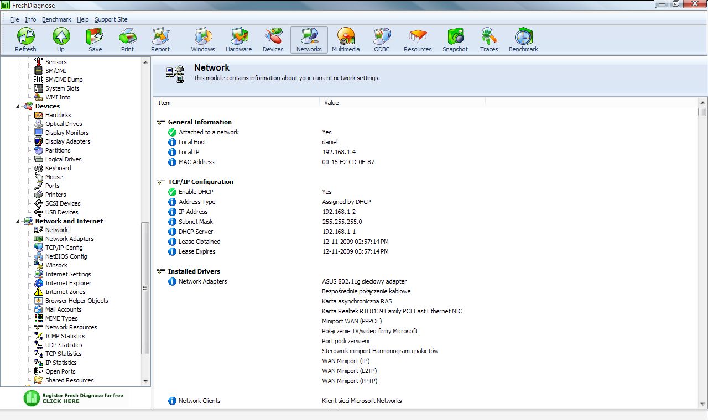Open the Resources category icon
Viewport: 708px width, 420px height.
coord(418,40)
